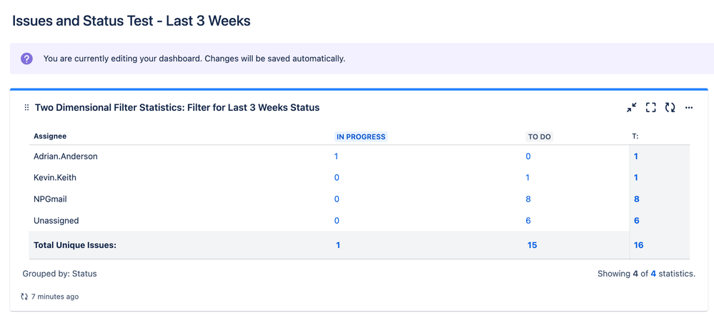The width and height of the screenshot is (714, 323).
Task: Maximize the gadget to full screen
Action: [651, 108]
